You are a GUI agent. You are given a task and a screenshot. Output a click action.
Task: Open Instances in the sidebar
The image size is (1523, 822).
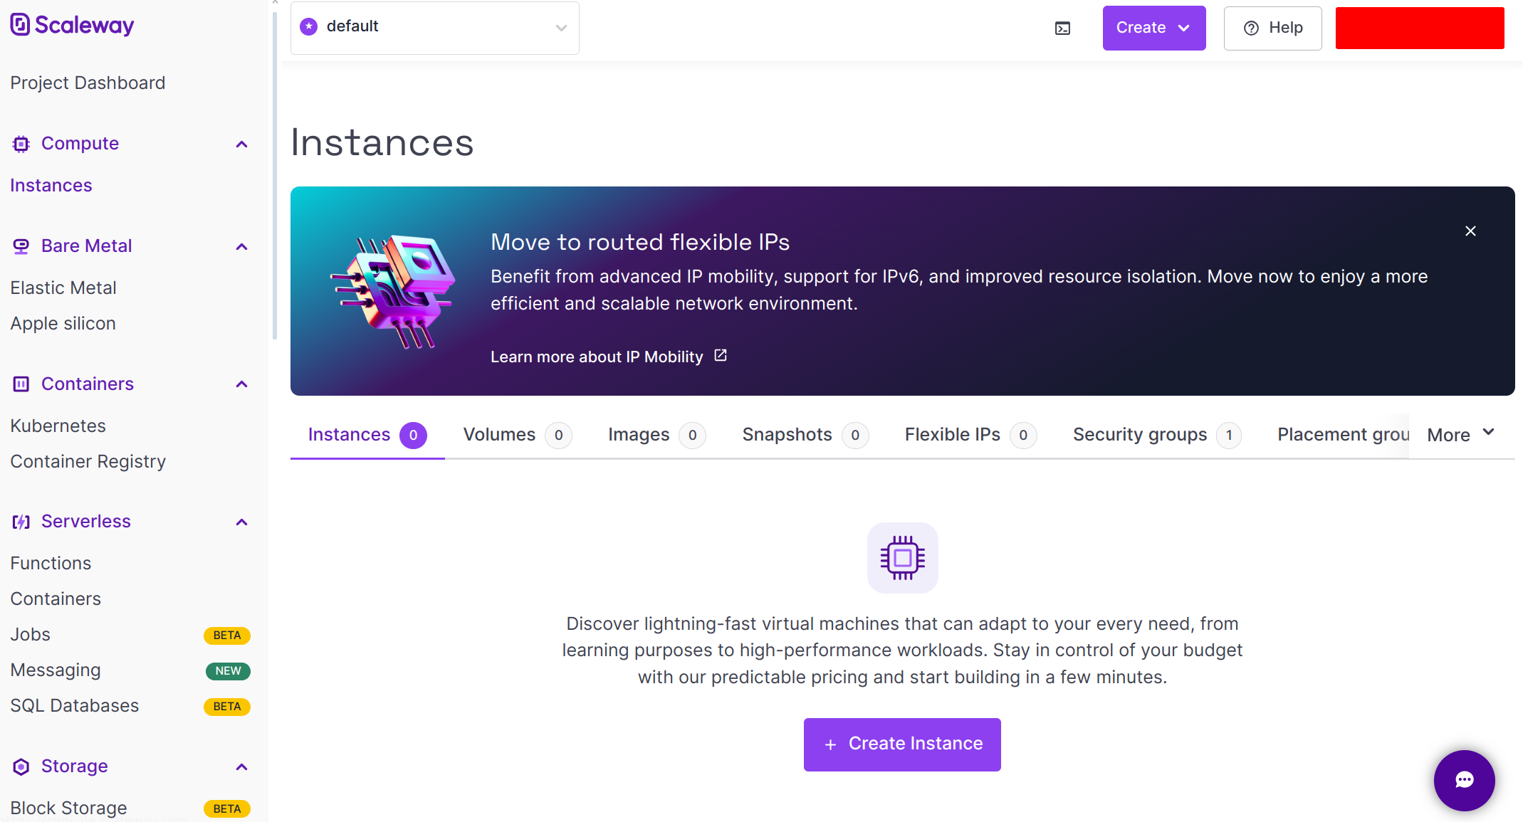click(x=51, y=186)
